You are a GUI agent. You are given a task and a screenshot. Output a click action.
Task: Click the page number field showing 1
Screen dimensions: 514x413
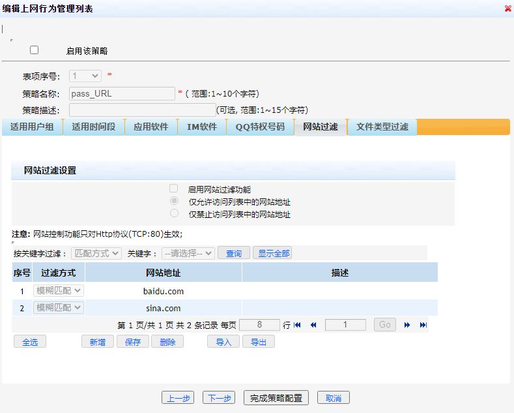click(x=345, y=325)
